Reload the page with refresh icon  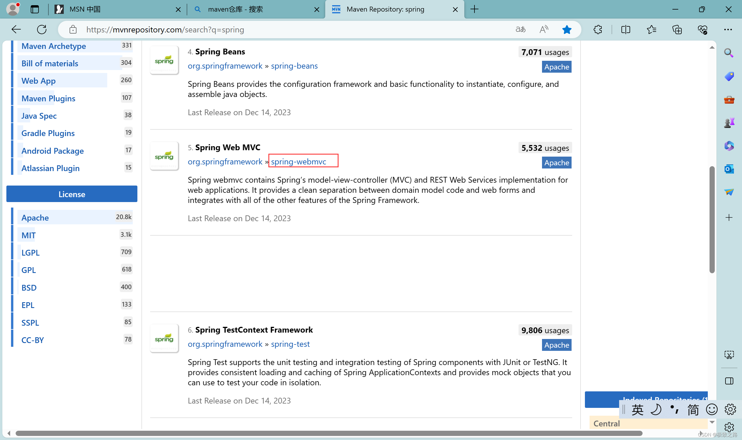click(x=42, y=29)
